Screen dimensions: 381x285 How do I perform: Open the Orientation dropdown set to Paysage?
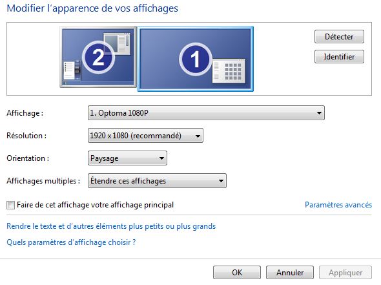(x=127, y=158)
